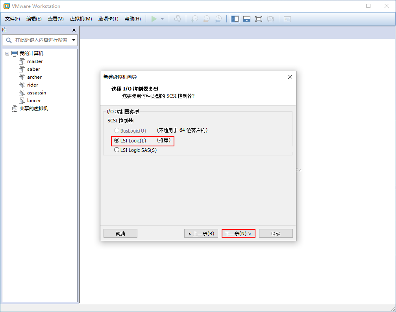Screen dimensions: 396x312
Task: Toggle the library sidebar view icon
Action: point(235,19)
